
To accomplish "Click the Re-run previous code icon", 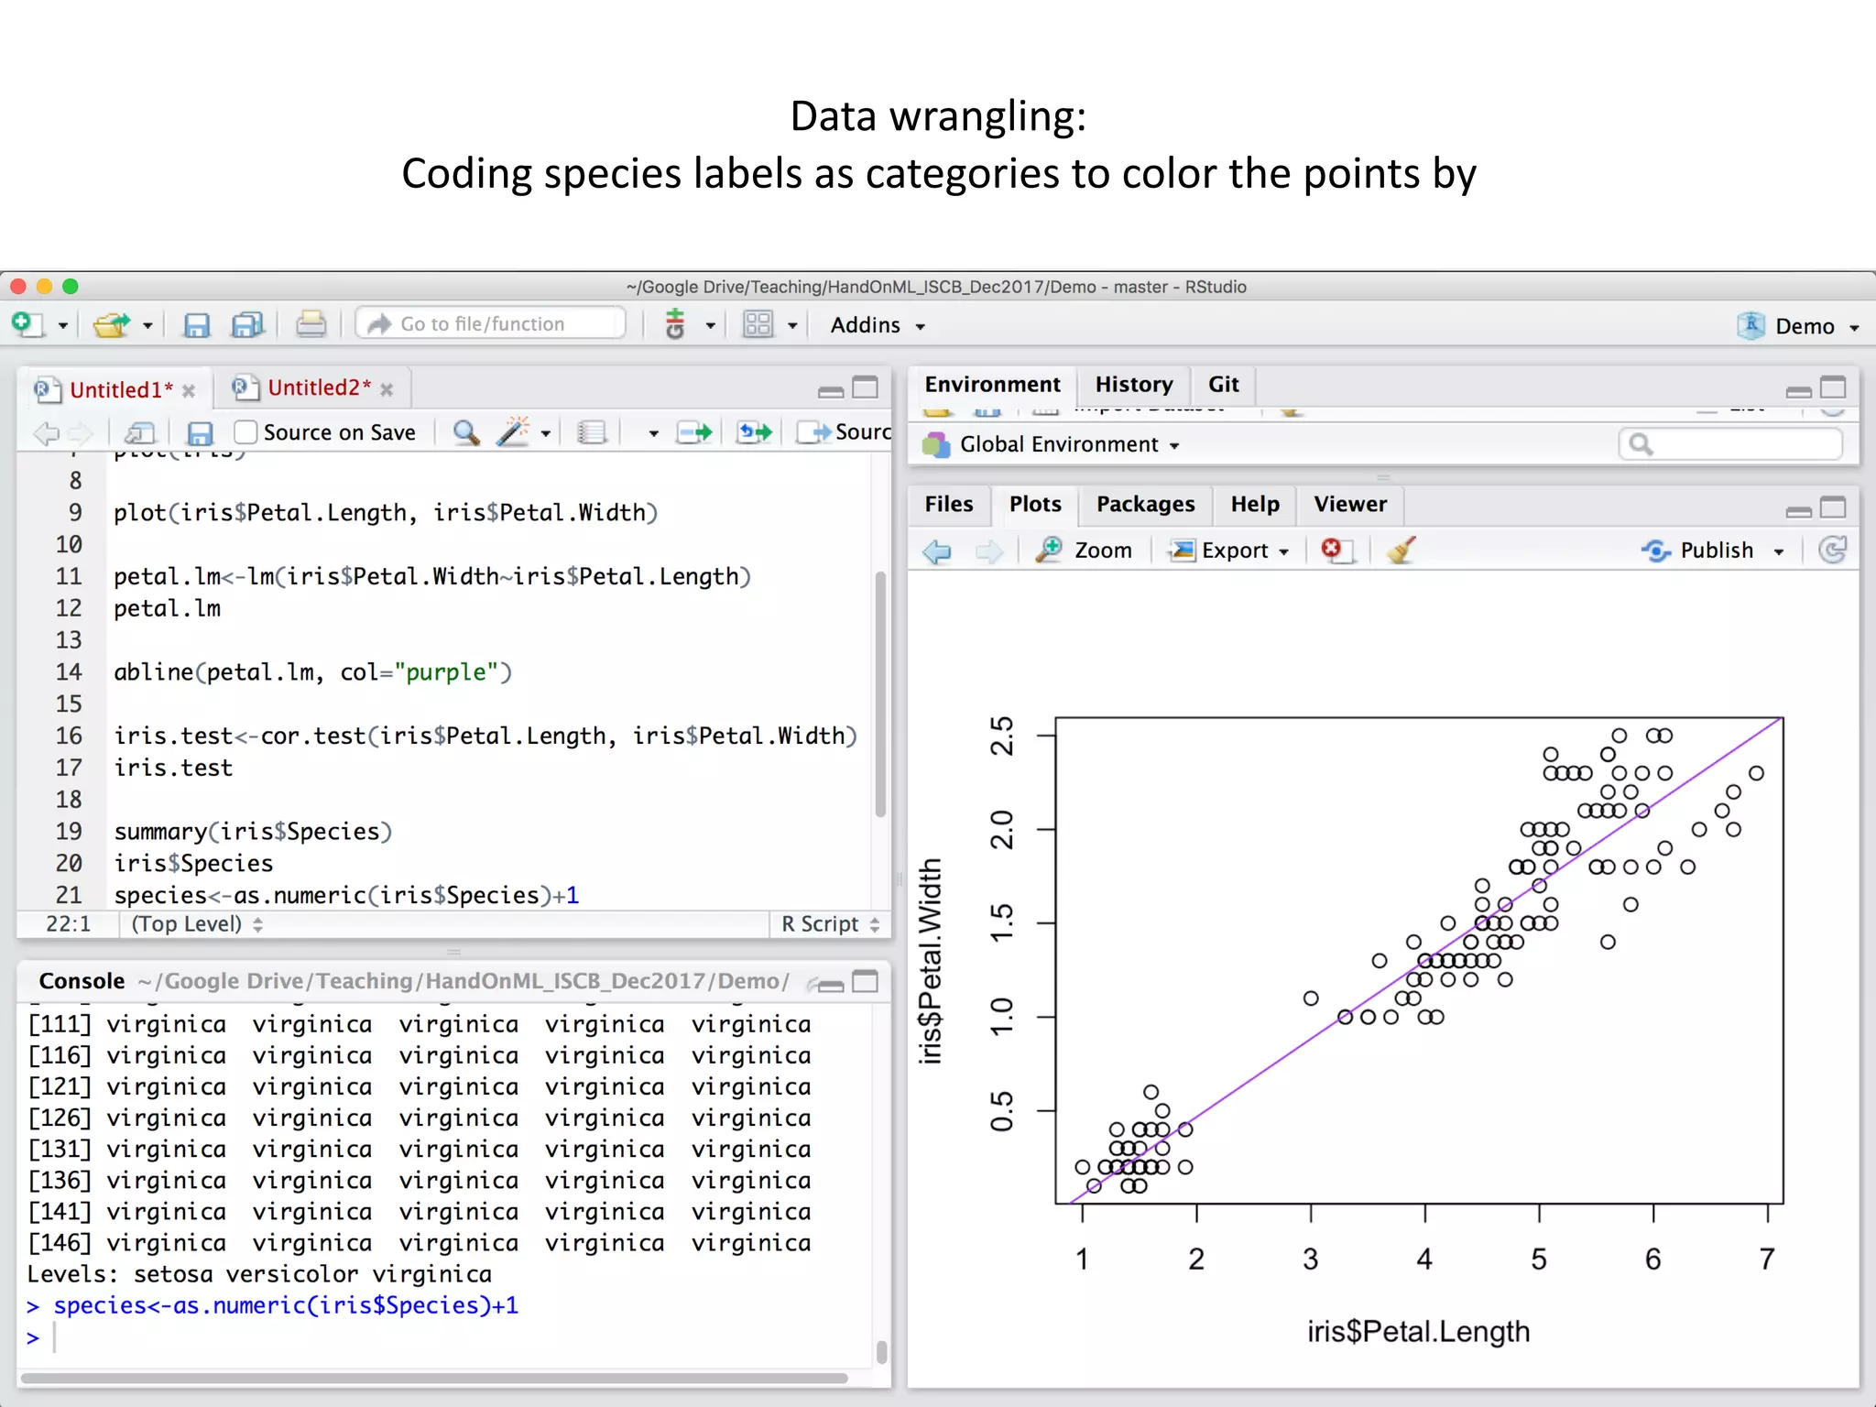I will tap(755, 432).
